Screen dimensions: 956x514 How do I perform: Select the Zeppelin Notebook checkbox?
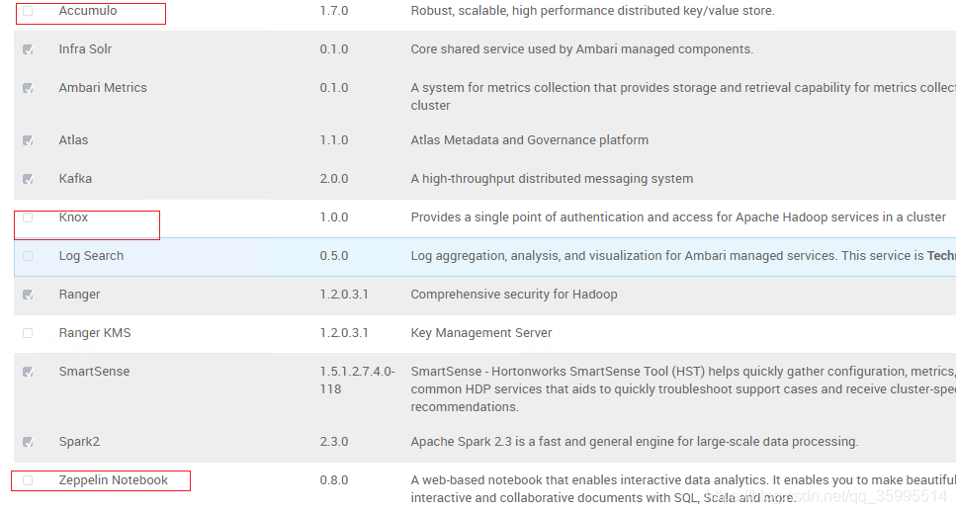point(28,480)
